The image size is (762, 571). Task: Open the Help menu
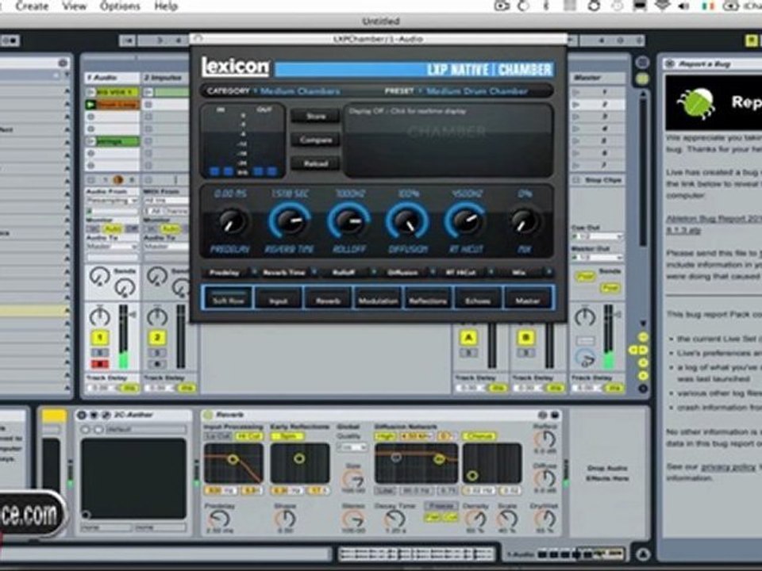click(166, 6)
